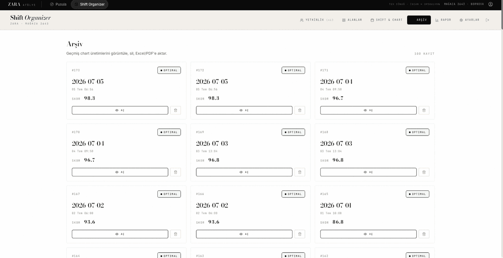Open chart #172 with the Aç button
Screen dimensions: 503x258
(244, 110)
